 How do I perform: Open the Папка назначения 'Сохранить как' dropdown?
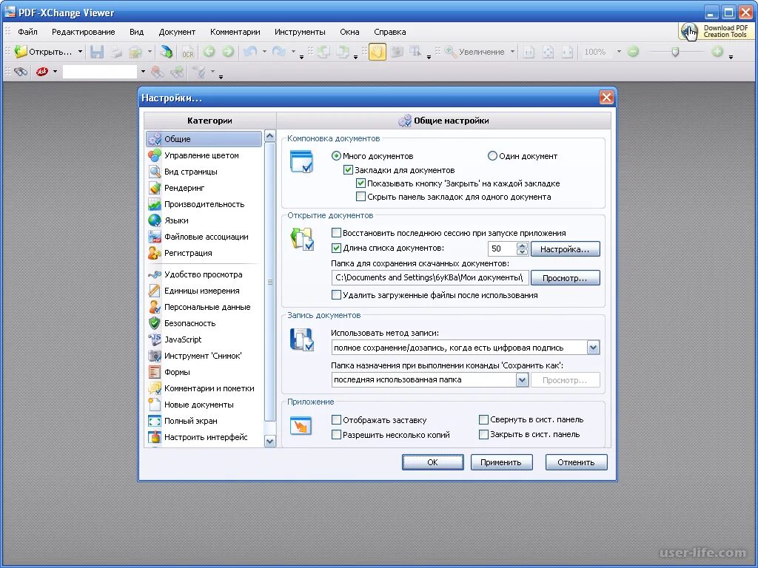pos(522,380)
